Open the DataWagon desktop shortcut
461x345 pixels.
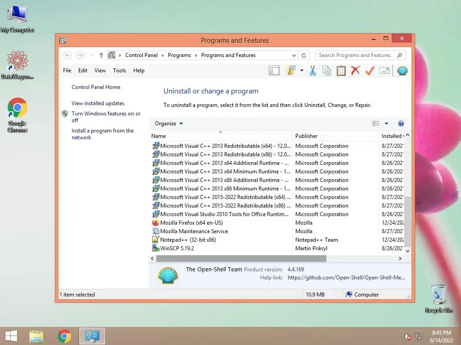coord(18,65)
